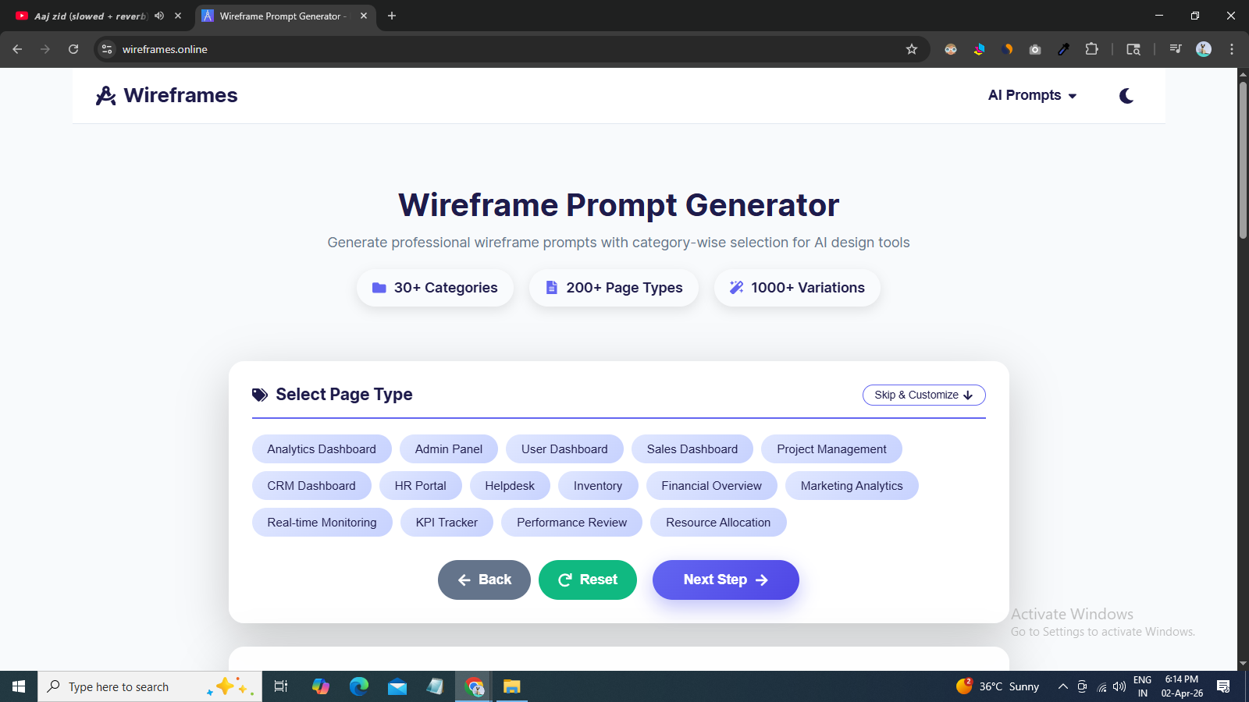Open File Explorer from the taskbar
Screen dimensions: 1249x702
(x=512, y=686)
